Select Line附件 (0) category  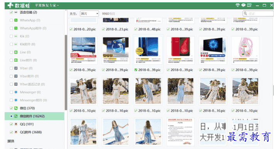click(28, 60)
